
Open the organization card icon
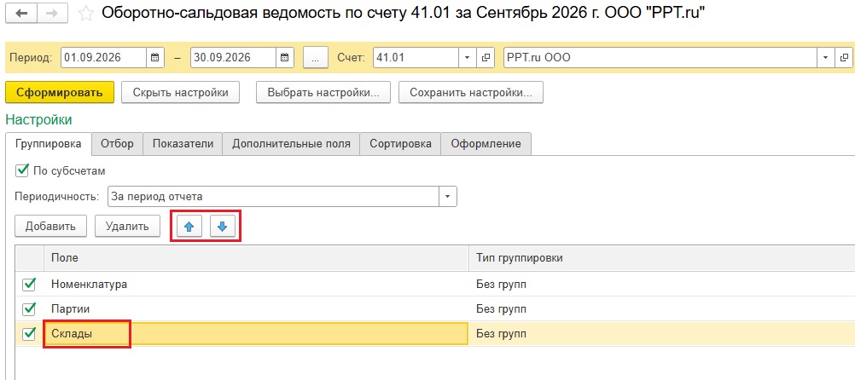pos(845,57)
